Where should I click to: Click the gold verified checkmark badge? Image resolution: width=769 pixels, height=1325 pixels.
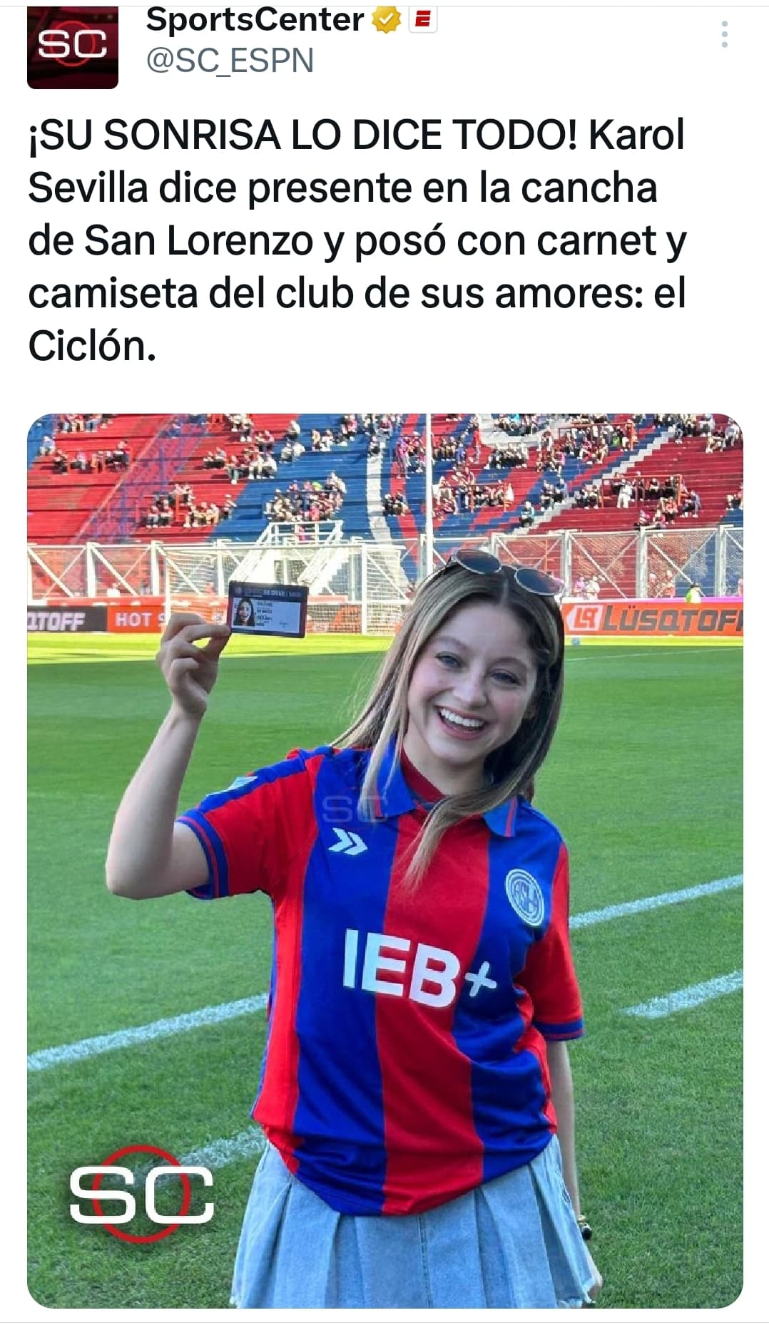pyautogui.click(x=386, y=21)
